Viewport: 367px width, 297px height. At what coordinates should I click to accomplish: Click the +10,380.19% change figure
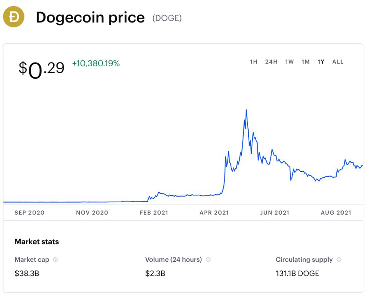96,64
